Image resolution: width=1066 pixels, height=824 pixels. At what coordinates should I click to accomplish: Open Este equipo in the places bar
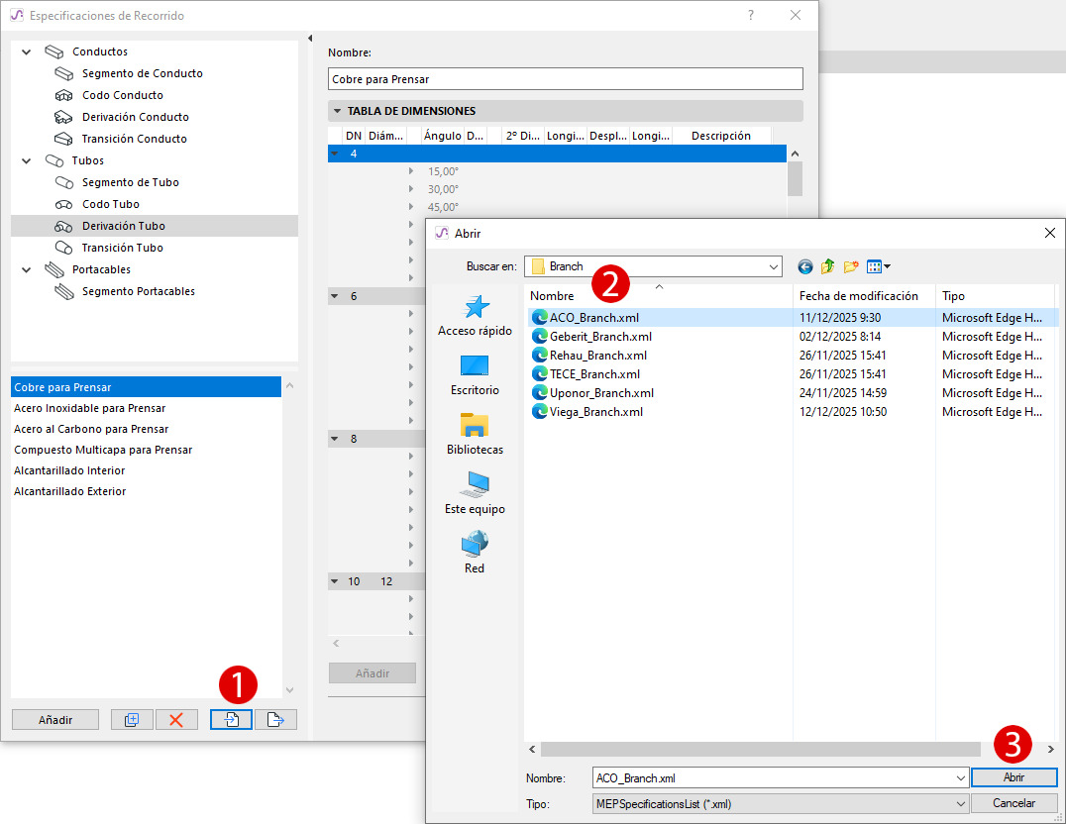[475, 494]
